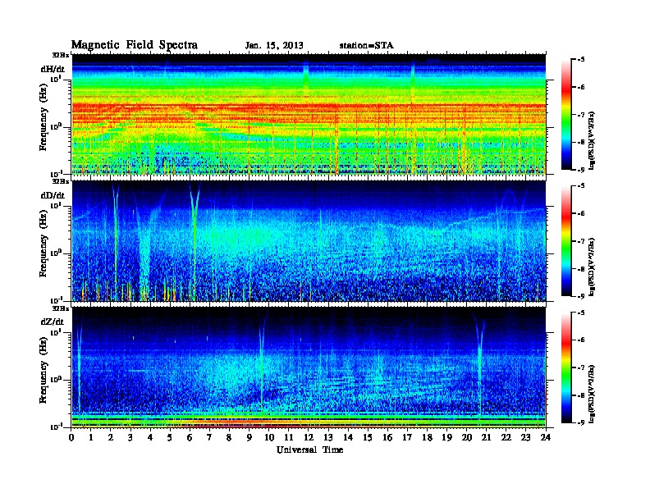Viewport: 650px width, 502px height.
Task: Click inside the dD/dt spectrogram plot
Action: [x=309, y=240]
